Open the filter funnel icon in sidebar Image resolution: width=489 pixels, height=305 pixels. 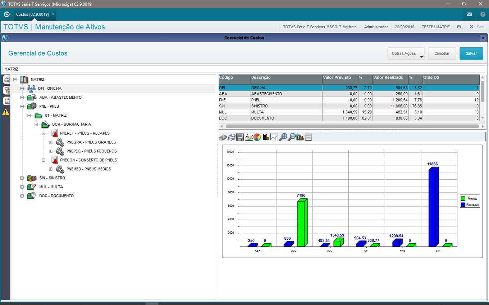coord(6,90)
